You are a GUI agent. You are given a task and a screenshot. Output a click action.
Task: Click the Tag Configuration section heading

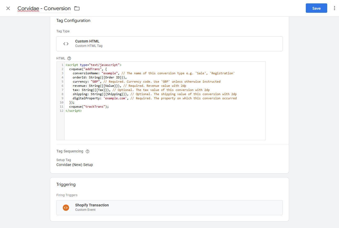tap(73, 21)
